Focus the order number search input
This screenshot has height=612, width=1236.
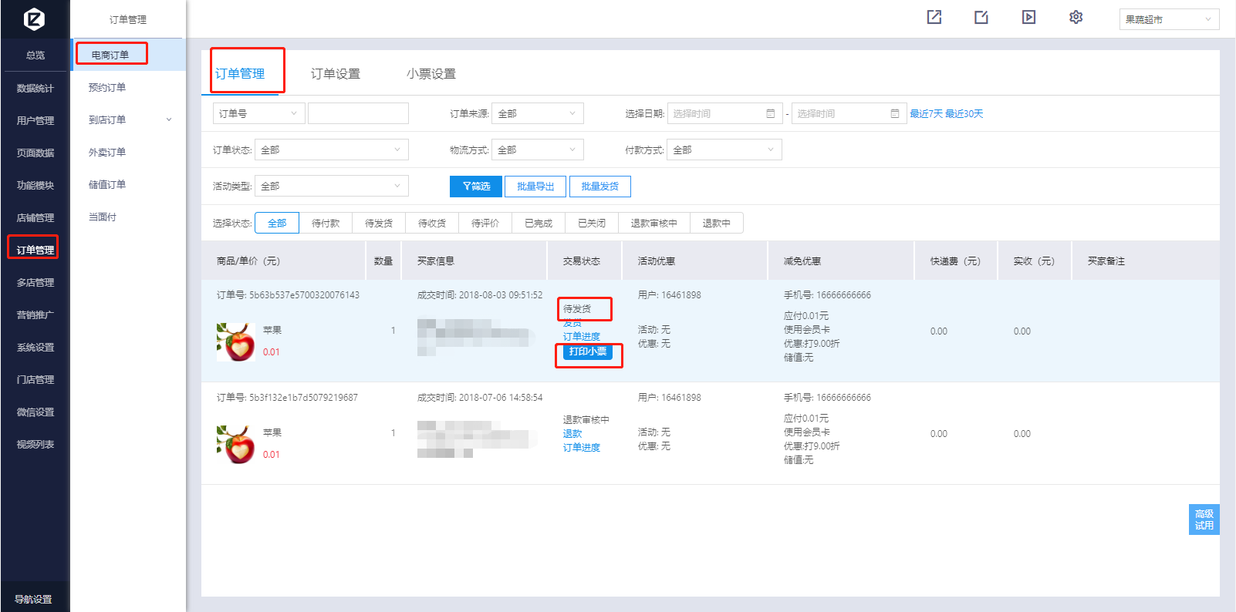click(x=358, y=113)
